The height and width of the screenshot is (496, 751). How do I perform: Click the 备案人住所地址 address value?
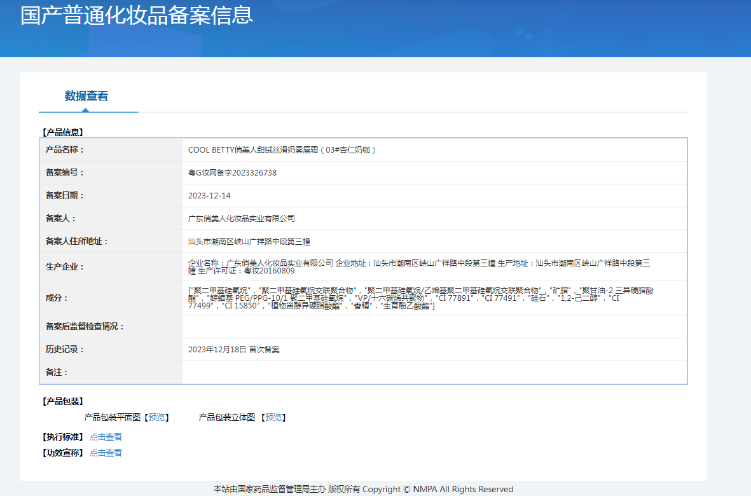[249, 242]
